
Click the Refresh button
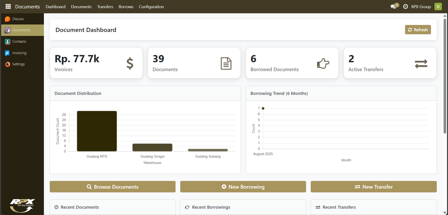pos(418,30)
